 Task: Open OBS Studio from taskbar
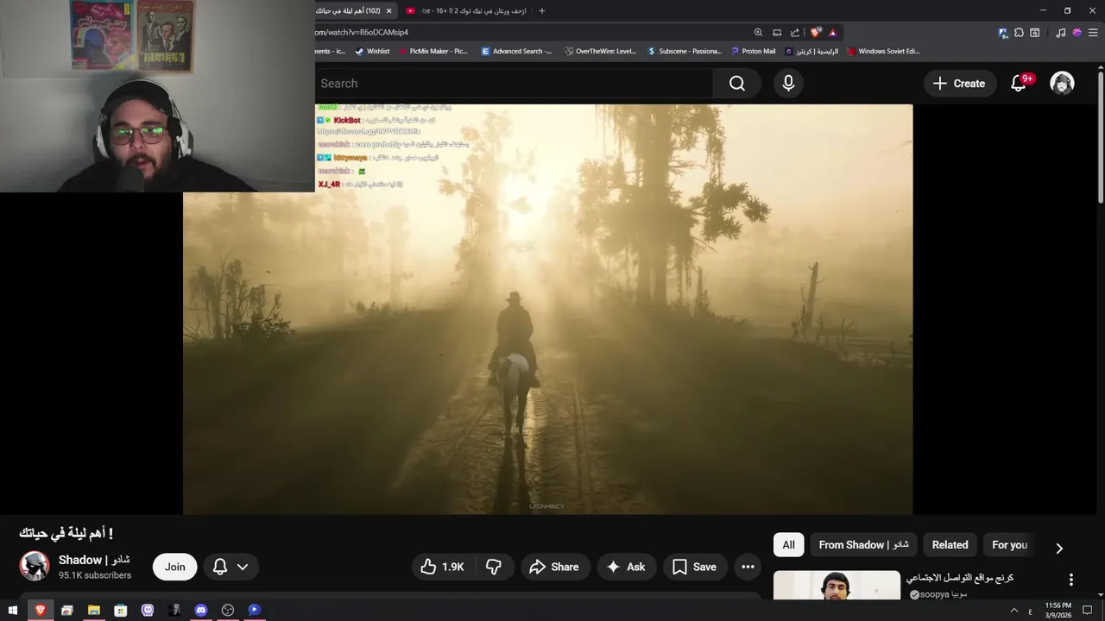[228, 610]
